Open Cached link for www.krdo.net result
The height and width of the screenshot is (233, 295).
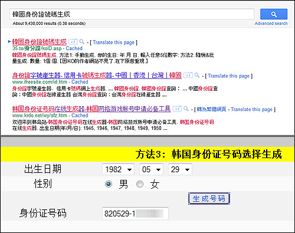pos(80,116)
